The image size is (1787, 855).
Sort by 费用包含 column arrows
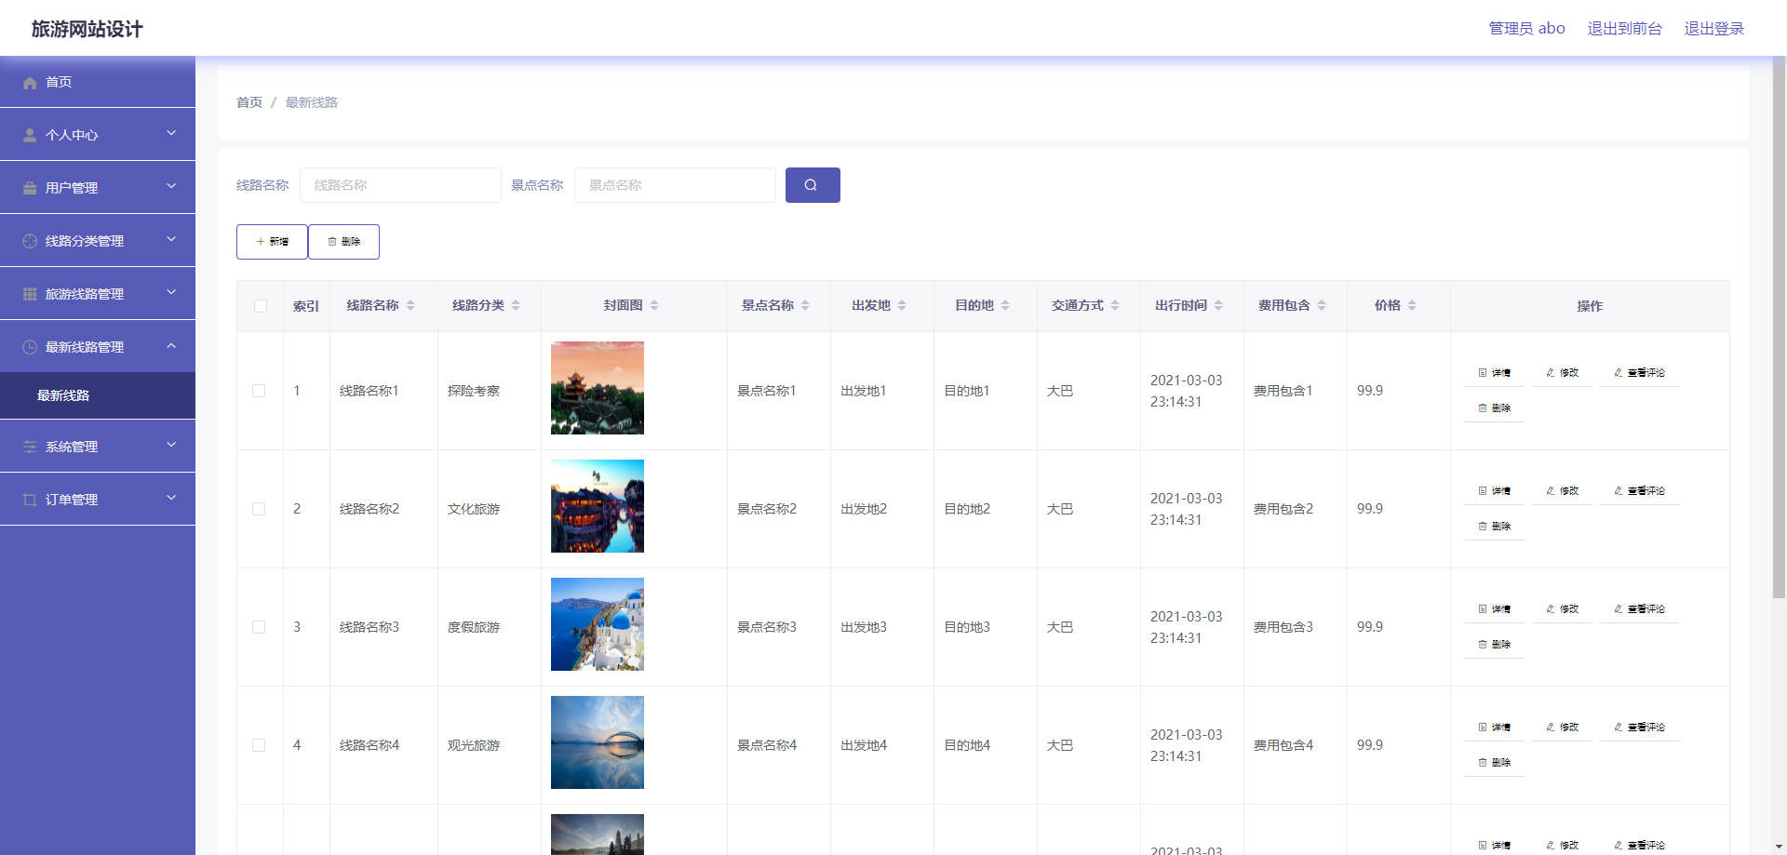[1322, 305]
